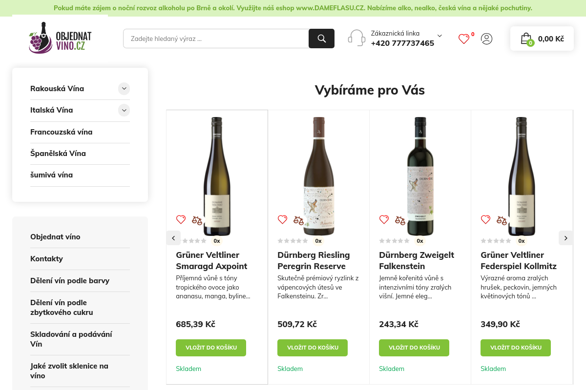Toggle wishlist heart on Dürnberg Zweigelt Falkenstein
This screenshot has width=586, height=390.
pyautogui.click(x=384, y=219)
